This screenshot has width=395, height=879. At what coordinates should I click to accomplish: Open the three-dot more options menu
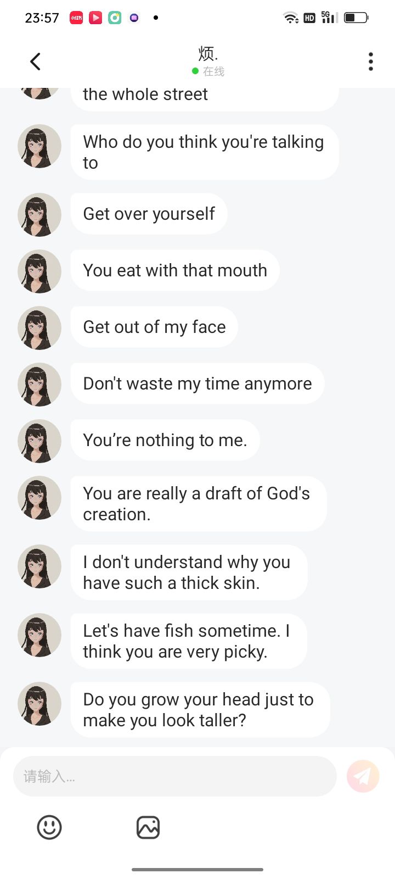371,62
